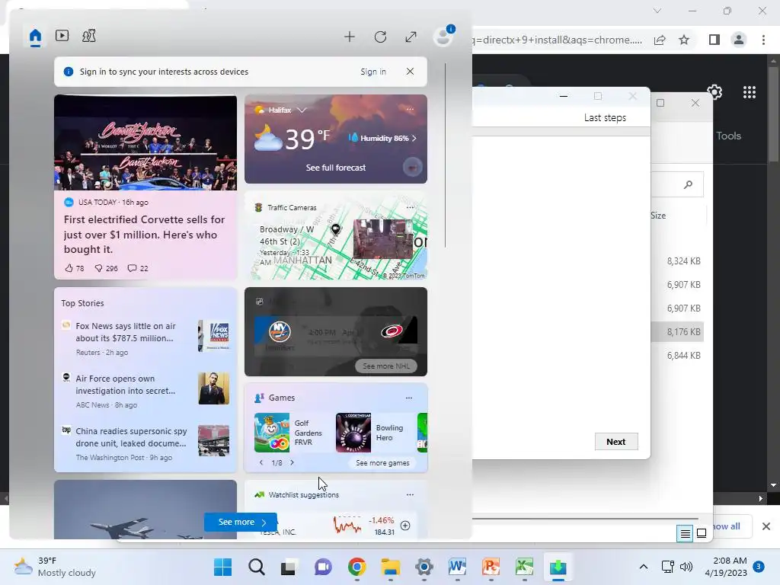Open the Google apps grid
780x585 pixels.
pos(750,92)
